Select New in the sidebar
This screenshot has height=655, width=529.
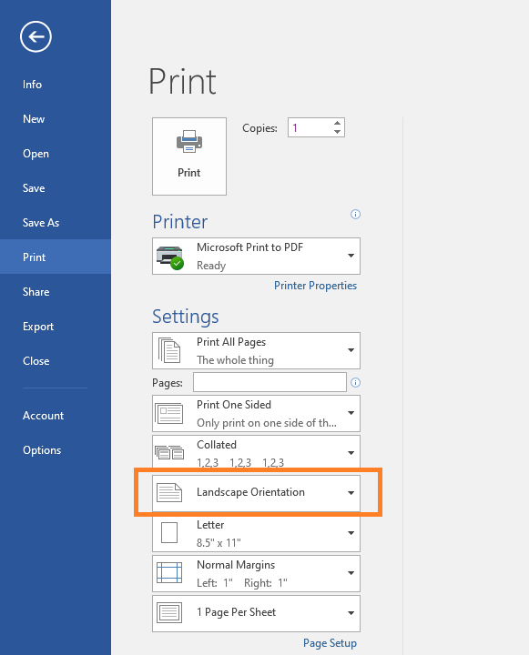pos(34,119)
